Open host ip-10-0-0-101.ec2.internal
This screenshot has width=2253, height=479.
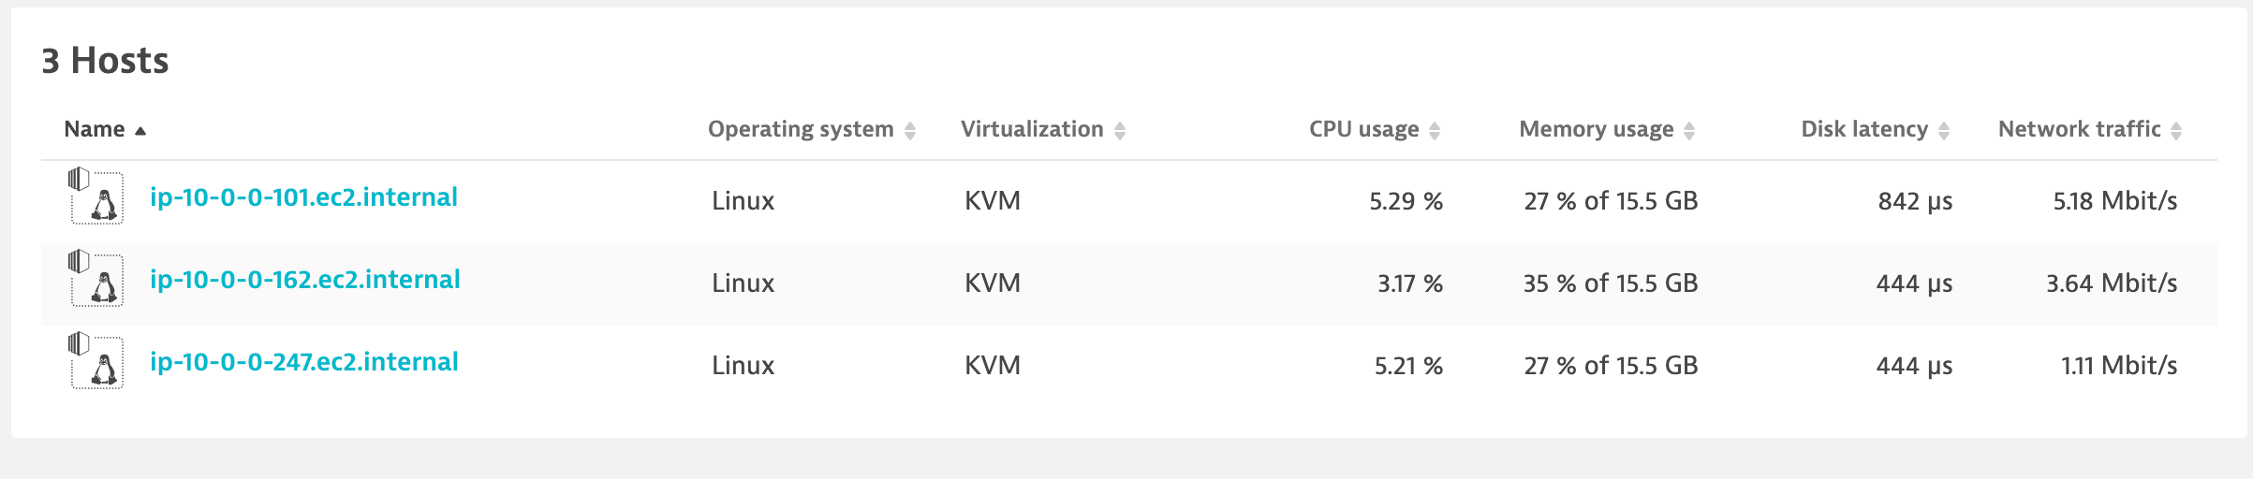303,197
